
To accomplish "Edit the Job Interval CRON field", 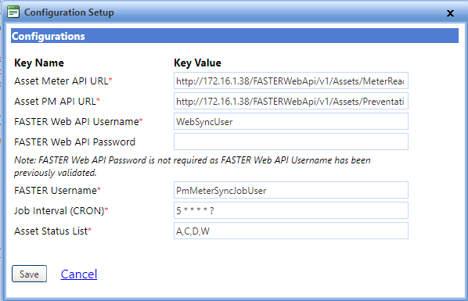I will [291, 210].
